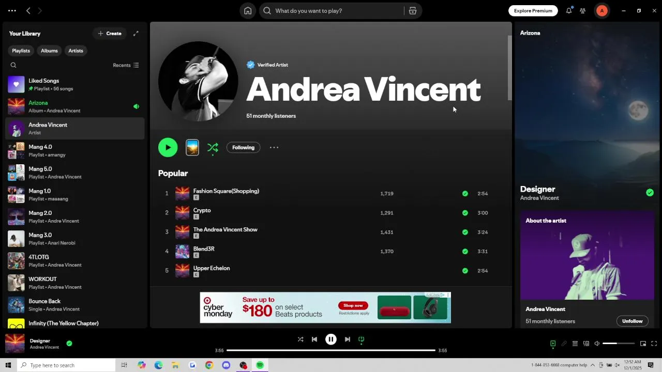Open Liked Songs playlist
The width and height of the screenshot is (662, 372).
click(74, 84)
